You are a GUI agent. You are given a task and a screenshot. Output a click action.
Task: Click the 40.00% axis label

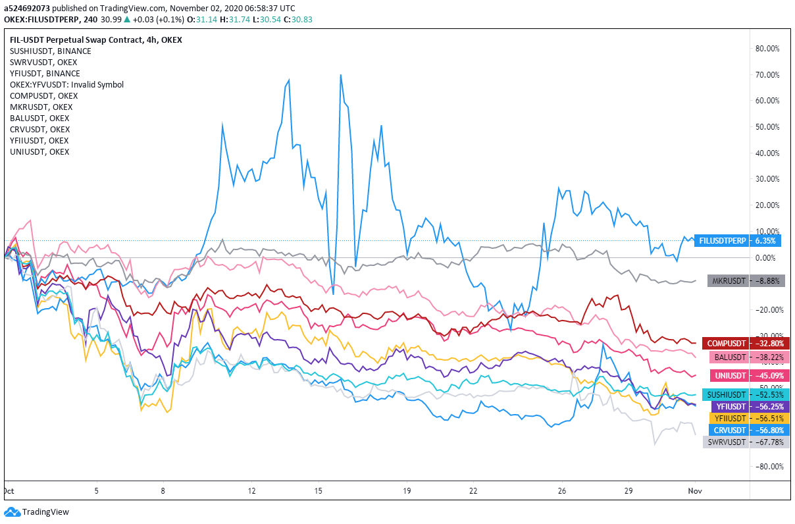pos(768,153)
